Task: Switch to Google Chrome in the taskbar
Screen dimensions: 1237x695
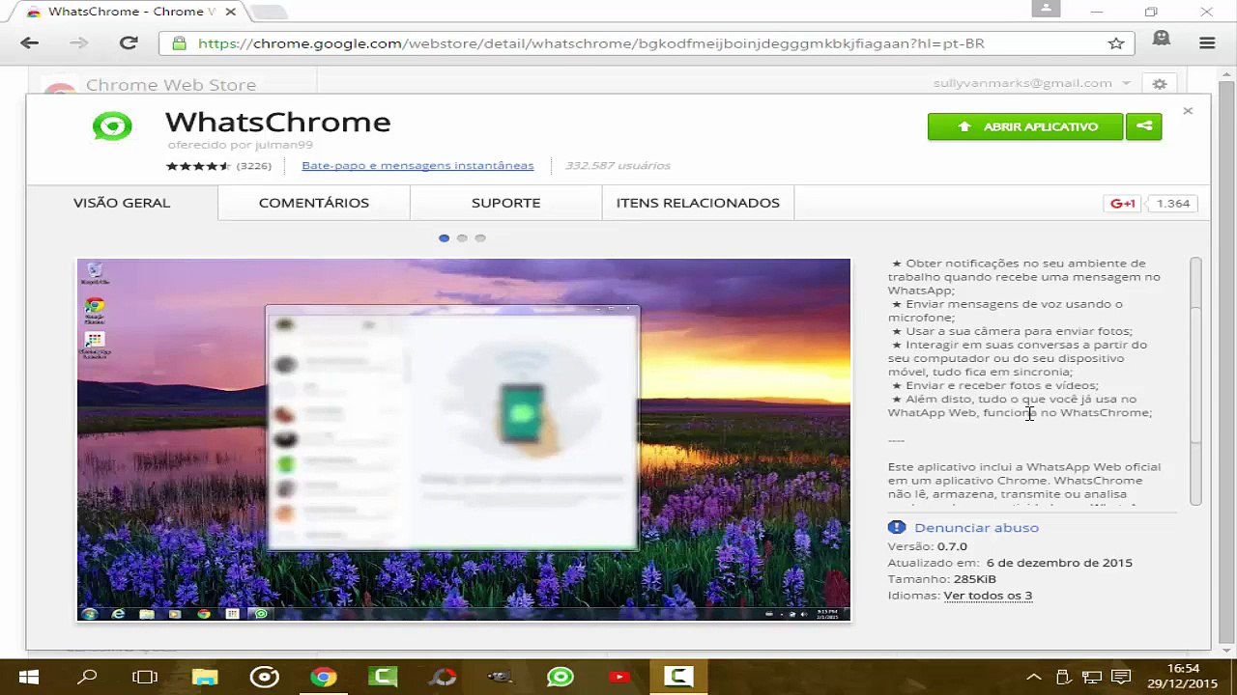Action: pyautogui.click(x=324, y=677)
